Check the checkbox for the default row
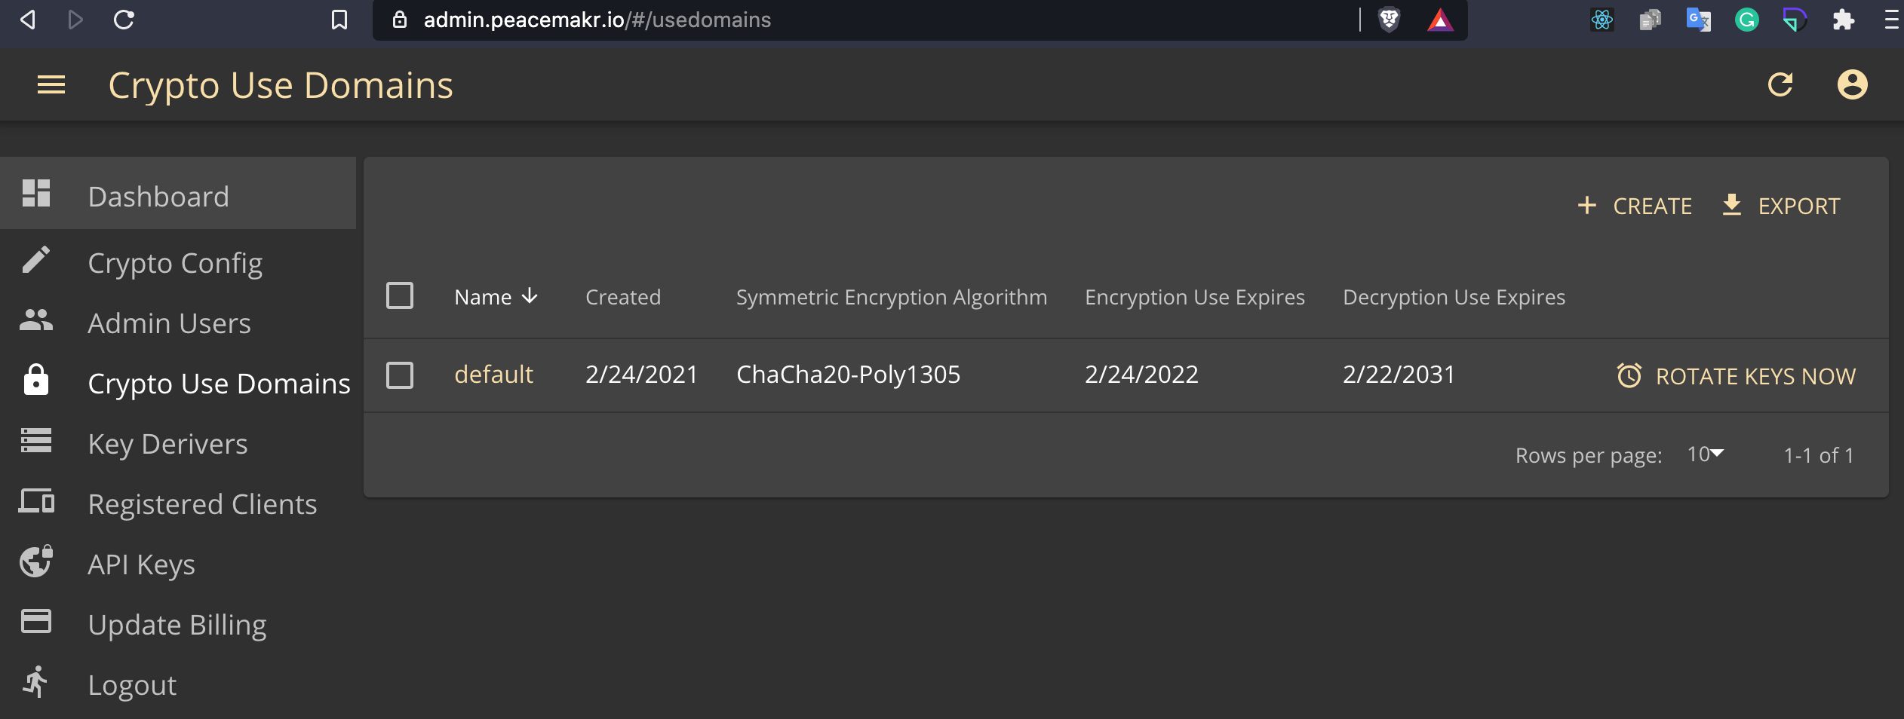The height and width of the screenshot is (719, 1904). tap(400, 375)
